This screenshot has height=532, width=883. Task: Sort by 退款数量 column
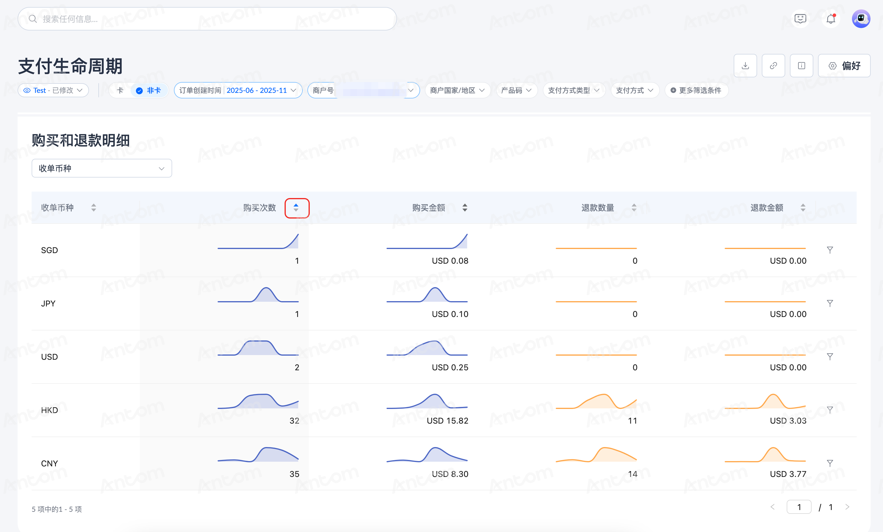click(634, 208)
